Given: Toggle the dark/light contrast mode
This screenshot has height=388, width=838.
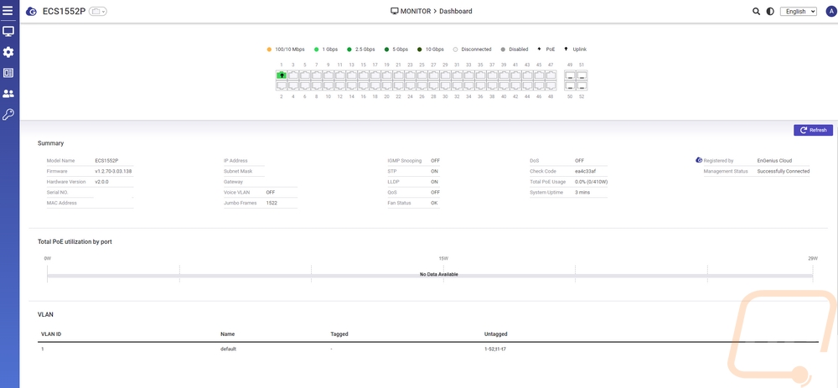Looking at the screenshot, I should coord(770,12).
